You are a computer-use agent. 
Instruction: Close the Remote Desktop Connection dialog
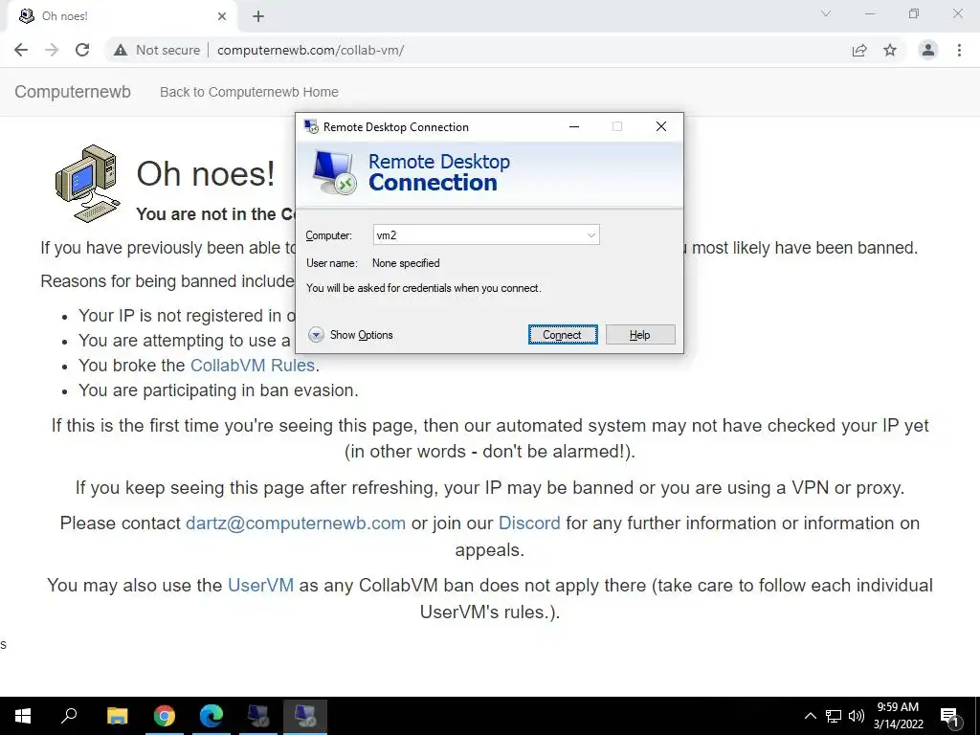pos(661,127)
